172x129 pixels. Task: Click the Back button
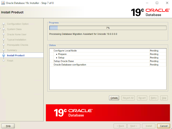120,126
